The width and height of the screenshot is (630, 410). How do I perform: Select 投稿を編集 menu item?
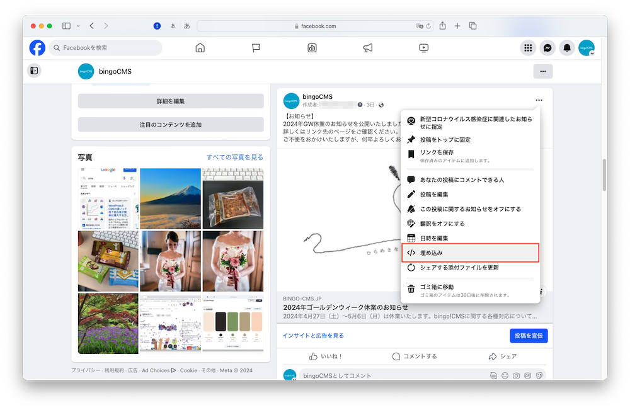pos(470,195)
